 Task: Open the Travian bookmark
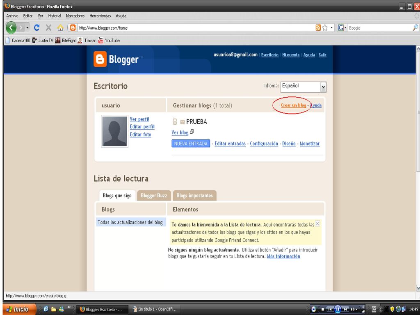(x=87, y=41)
